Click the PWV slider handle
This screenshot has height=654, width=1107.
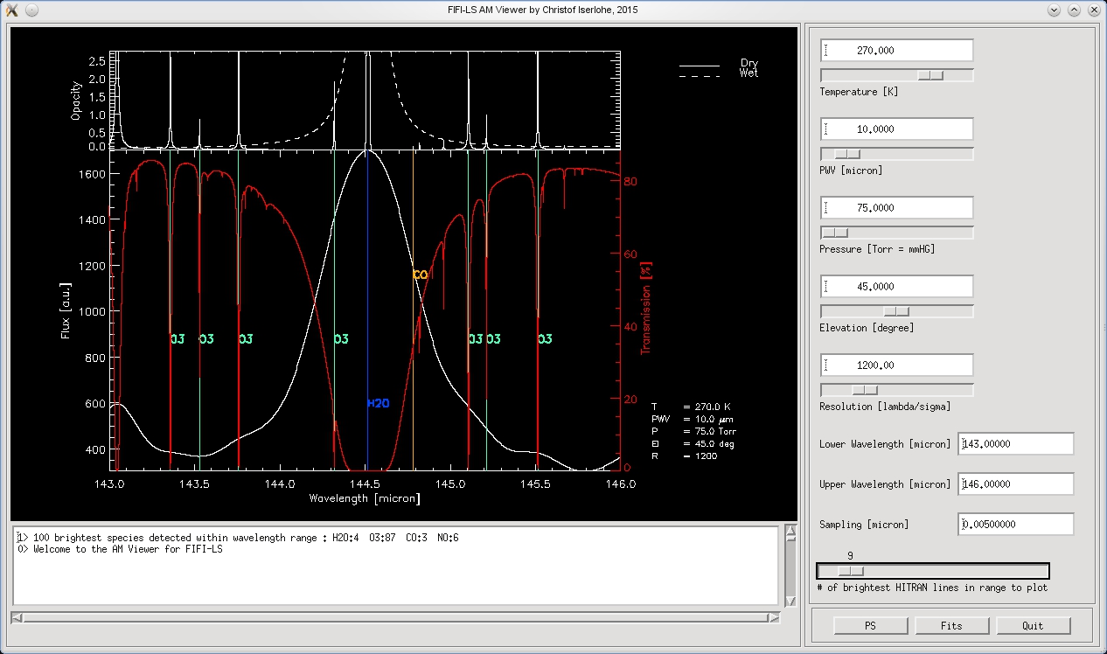coord(847,154)
